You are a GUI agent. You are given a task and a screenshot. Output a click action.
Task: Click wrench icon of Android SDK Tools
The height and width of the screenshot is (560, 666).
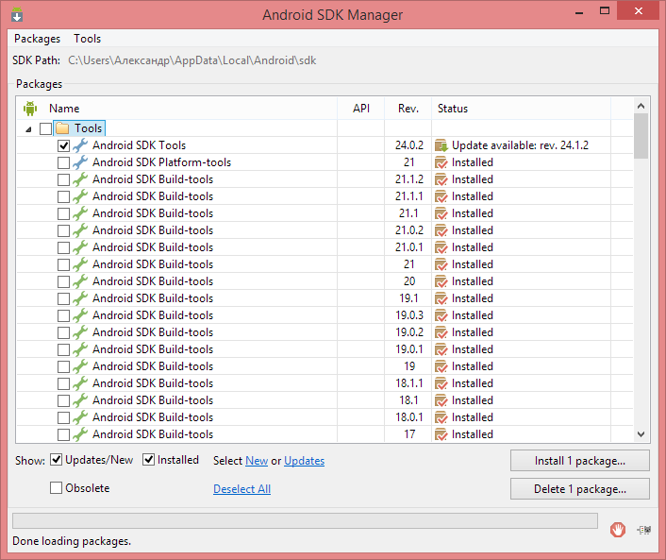pyautogui.click(x=80, y=145)
